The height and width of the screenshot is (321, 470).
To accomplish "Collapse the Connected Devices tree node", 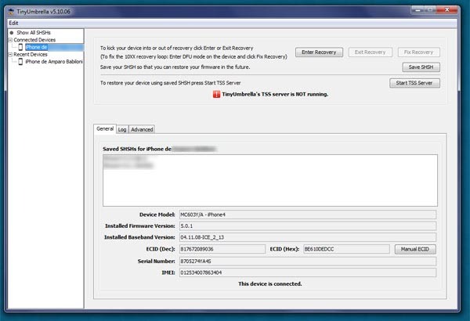I will point(11,40).
